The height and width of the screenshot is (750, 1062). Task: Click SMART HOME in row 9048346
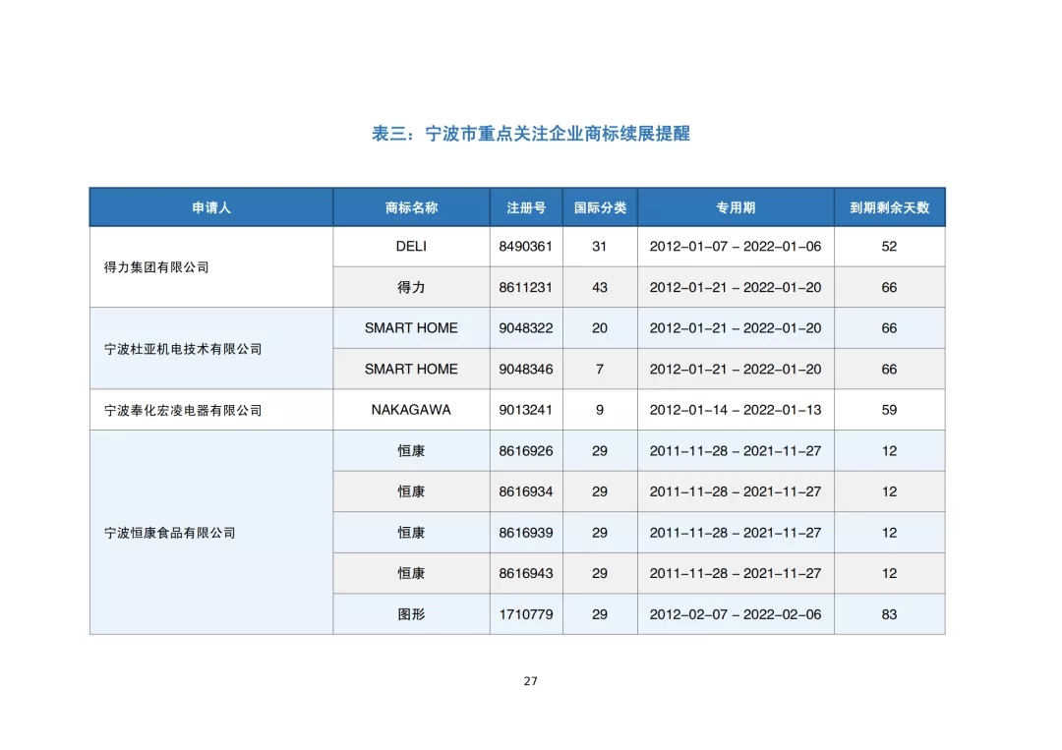click(x=411, y=369)
